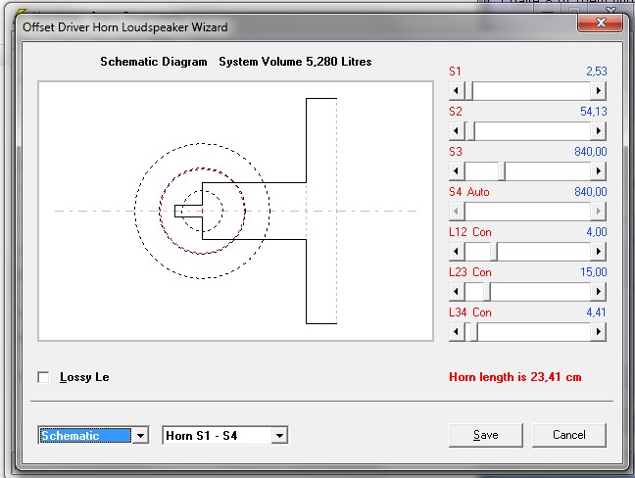
Task: Enable the Lossy Le checkbox
Action: (43, 377)
